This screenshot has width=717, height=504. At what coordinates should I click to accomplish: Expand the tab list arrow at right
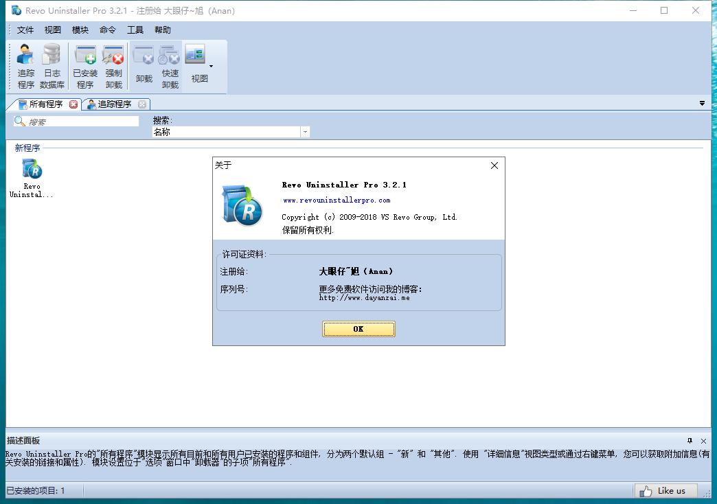click(702, 104)
